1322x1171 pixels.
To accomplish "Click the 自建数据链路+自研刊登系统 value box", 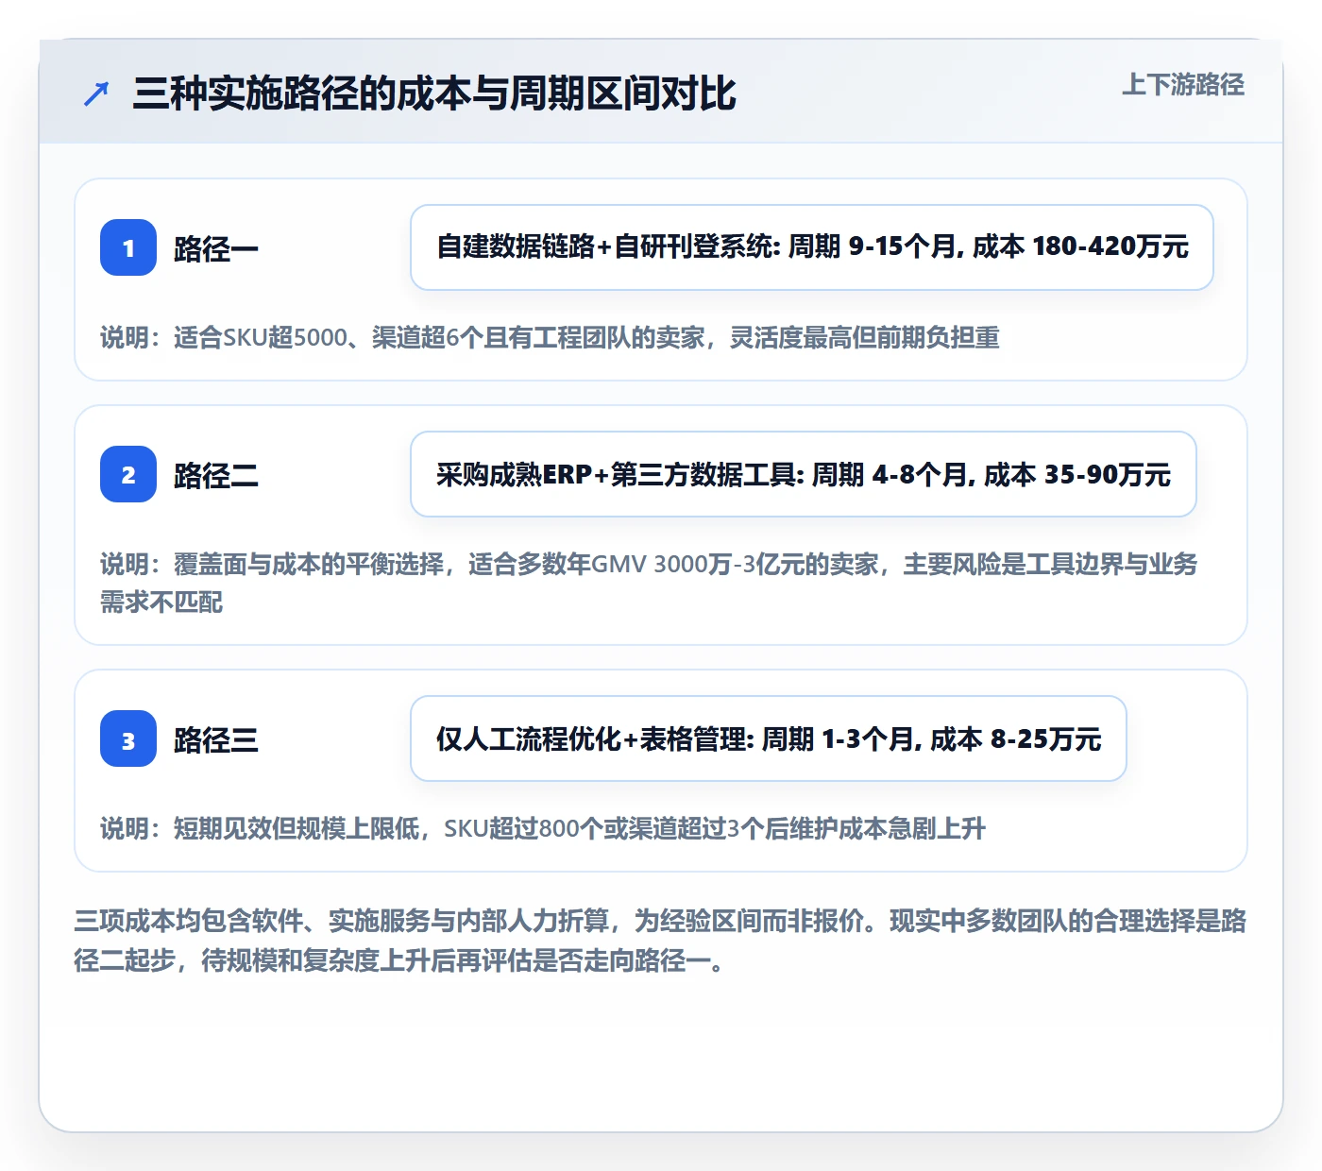I will pos(812,247).
